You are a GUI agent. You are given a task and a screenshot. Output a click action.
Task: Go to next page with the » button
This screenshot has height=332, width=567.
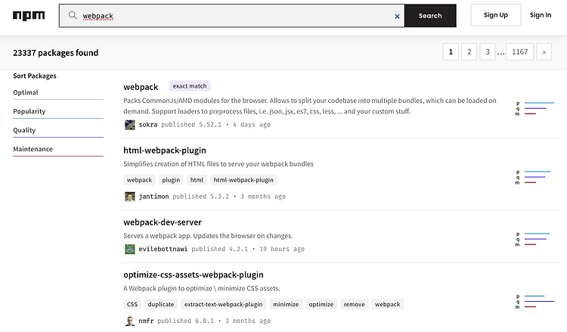544,52
